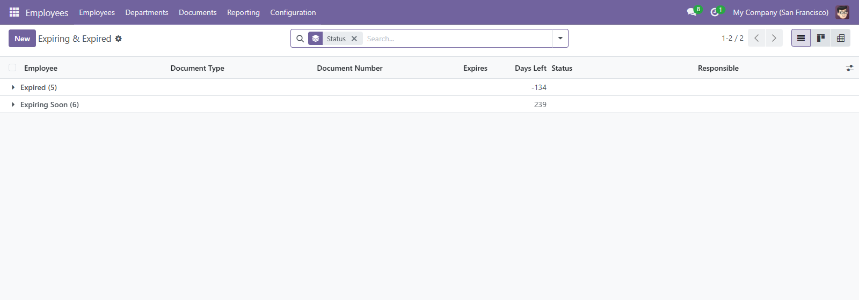Open the Employees menu

pyautogui.click(x=97, y=12)
